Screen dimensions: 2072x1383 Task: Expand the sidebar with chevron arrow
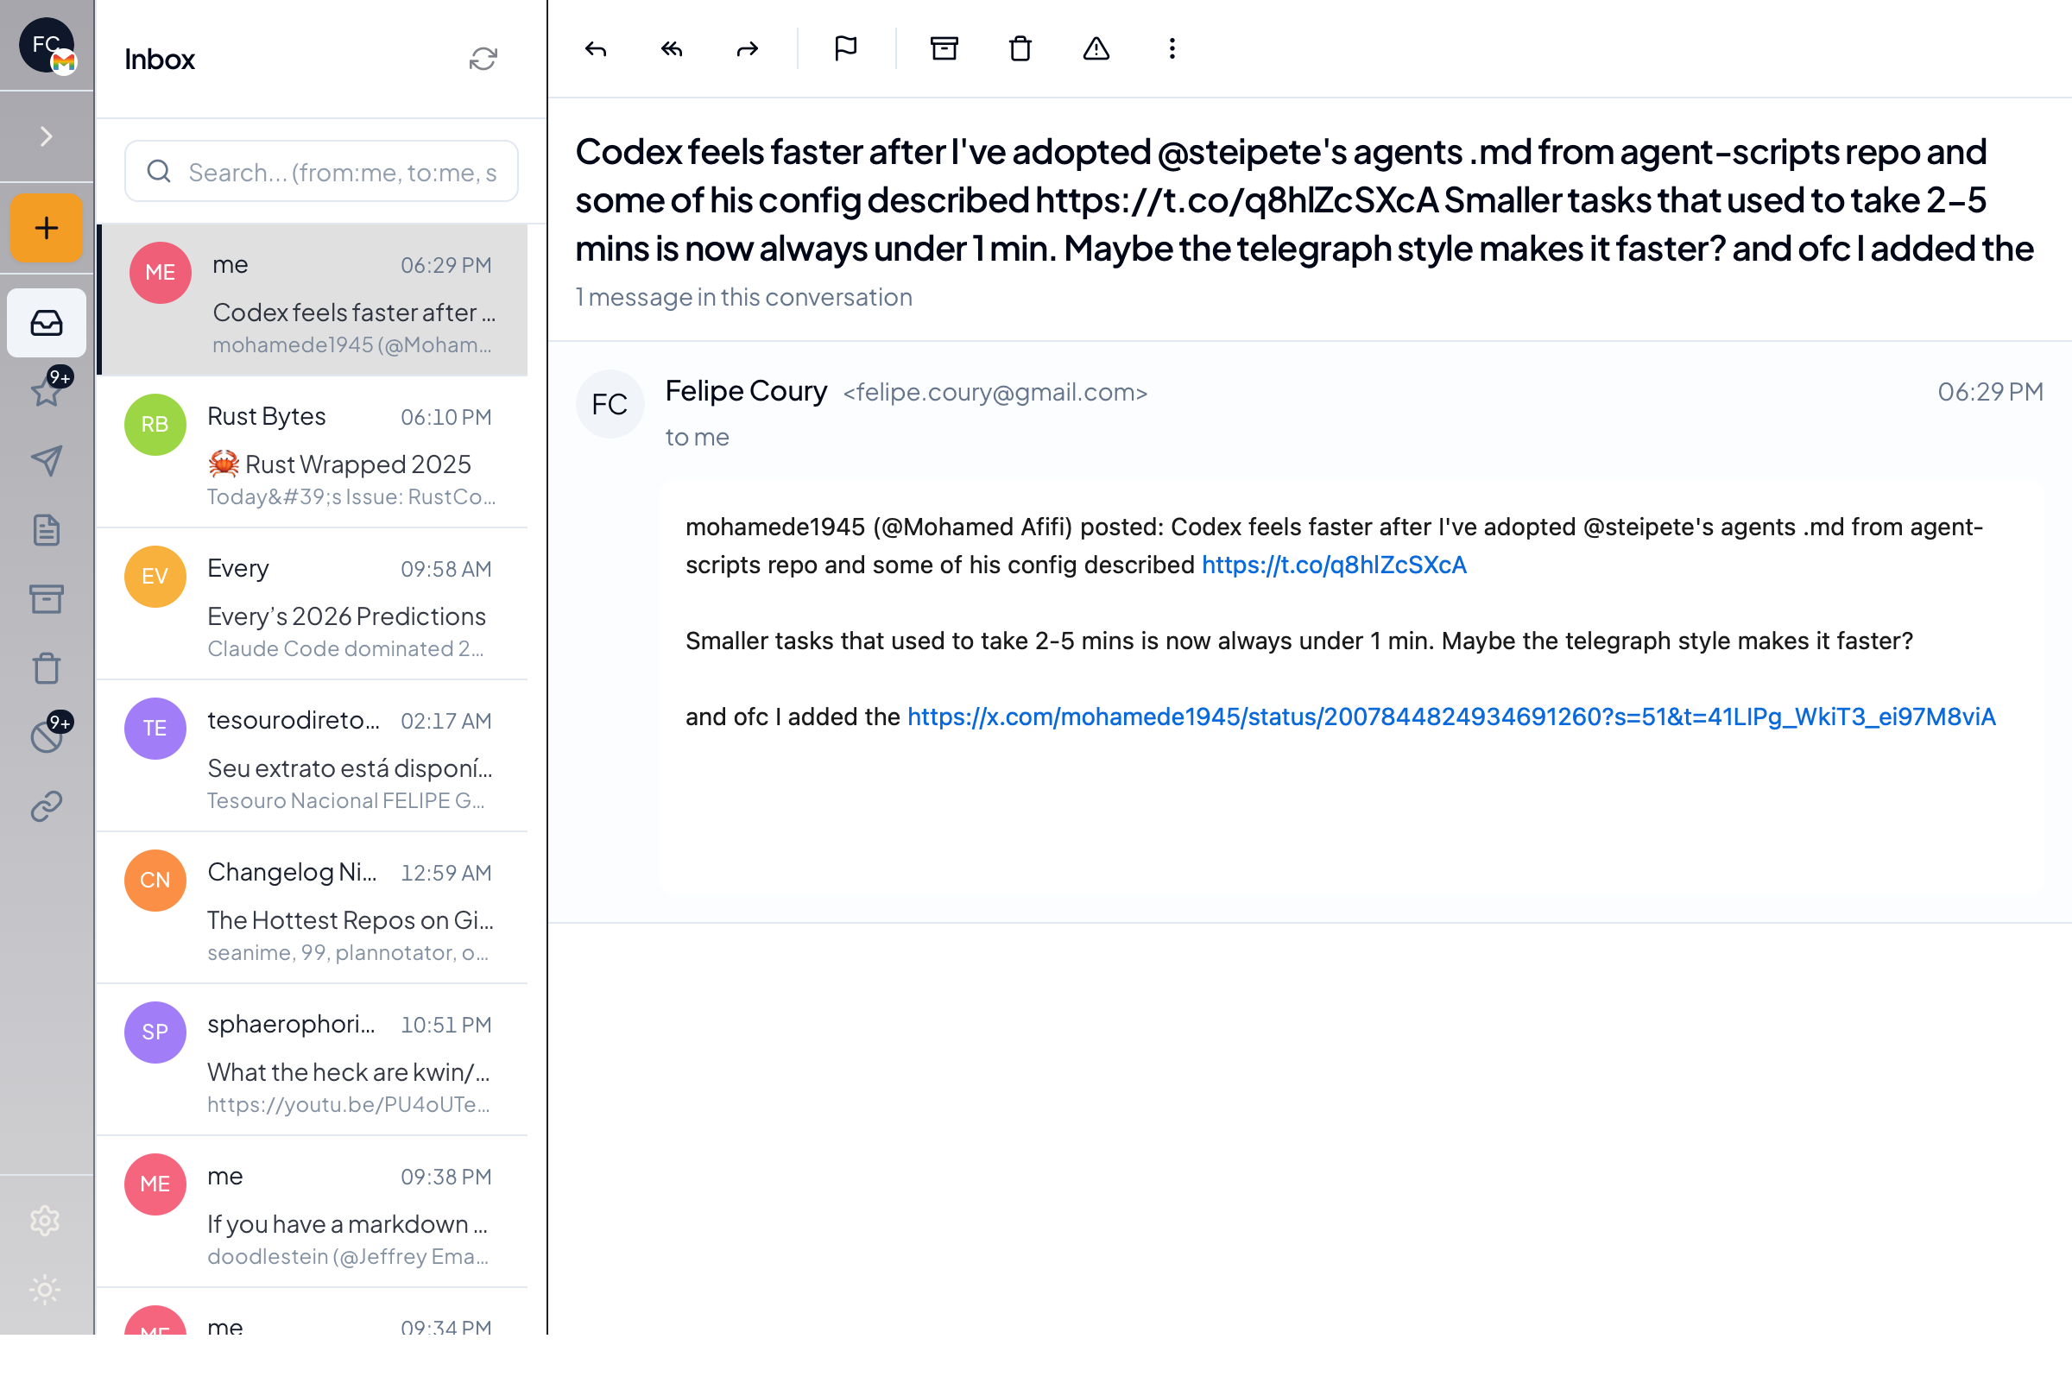46,136
